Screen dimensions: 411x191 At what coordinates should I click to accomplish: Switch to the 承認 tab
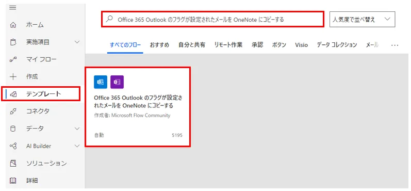[257, 45]
